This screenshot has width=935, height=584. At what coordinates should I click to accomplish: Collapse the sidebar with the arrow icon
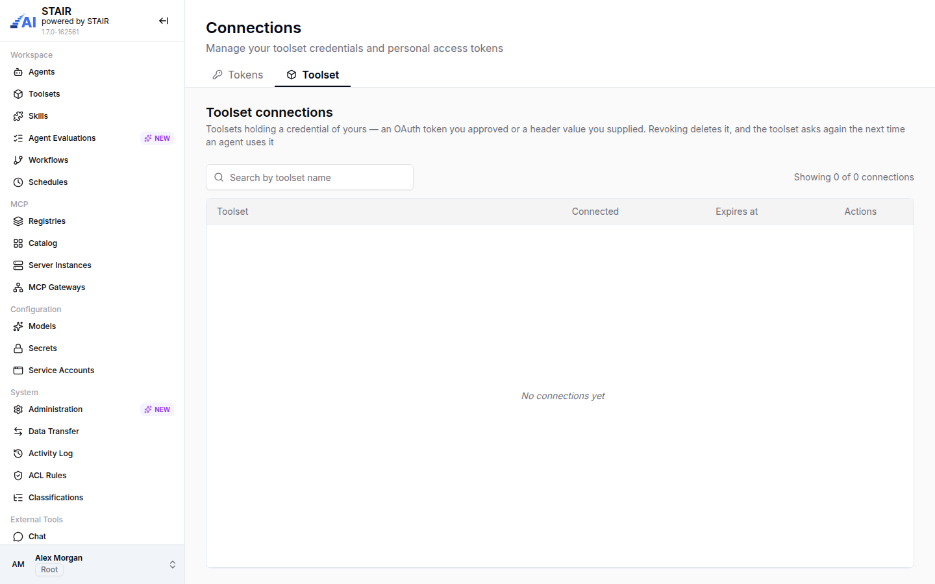(164, 21)
